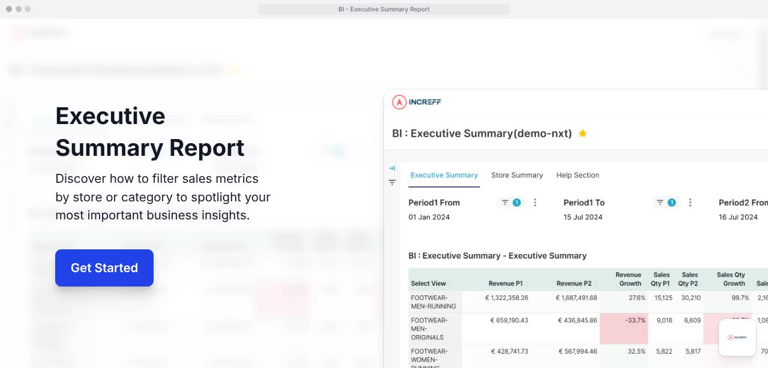Click the 5,822 sales quantity cell
768x368 pixels.
click(664, 351)
